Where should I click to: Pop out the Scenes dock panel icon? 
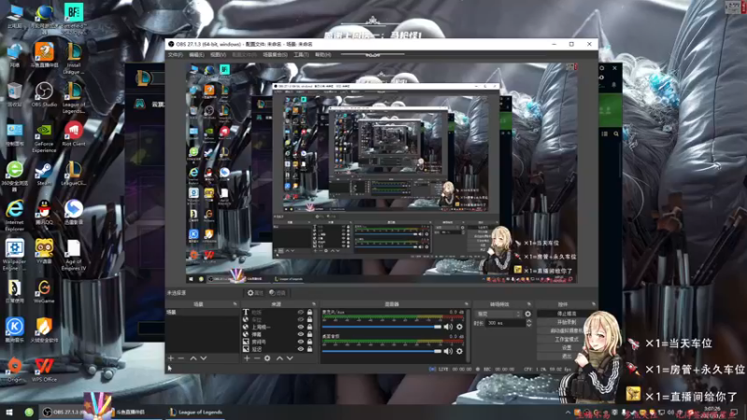pos(235,304)
